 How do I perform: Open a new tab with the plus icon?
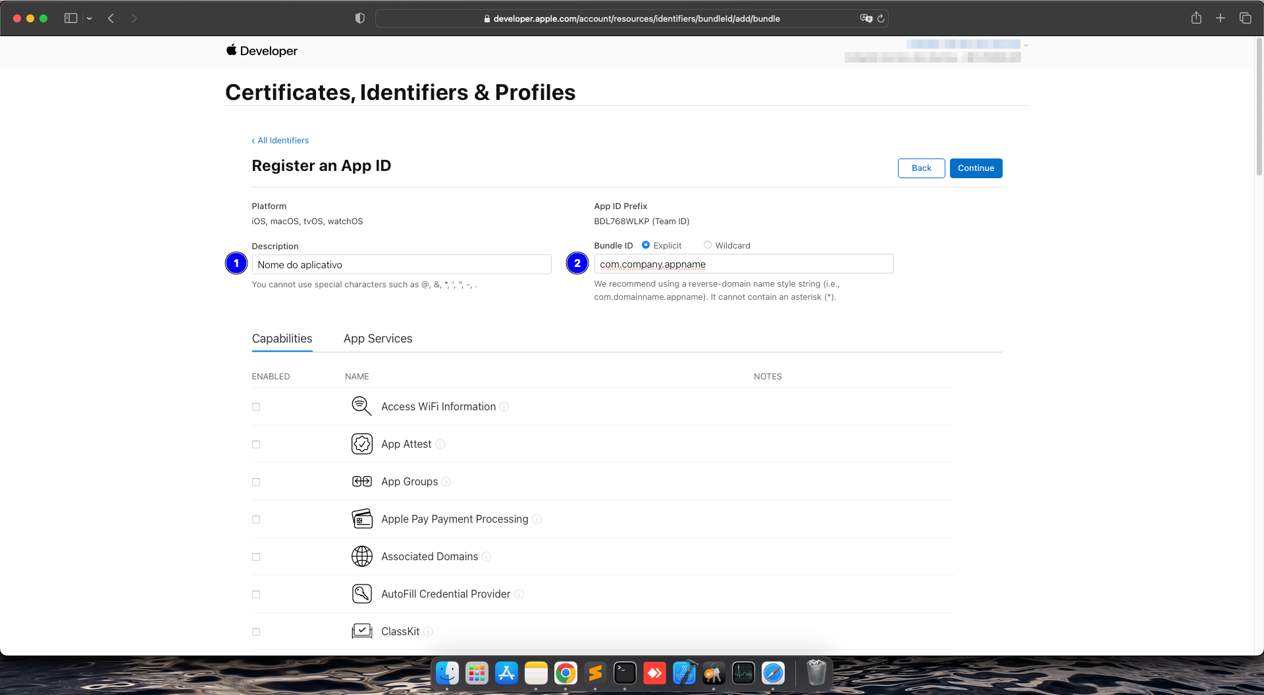click(x=1221, y=18)
